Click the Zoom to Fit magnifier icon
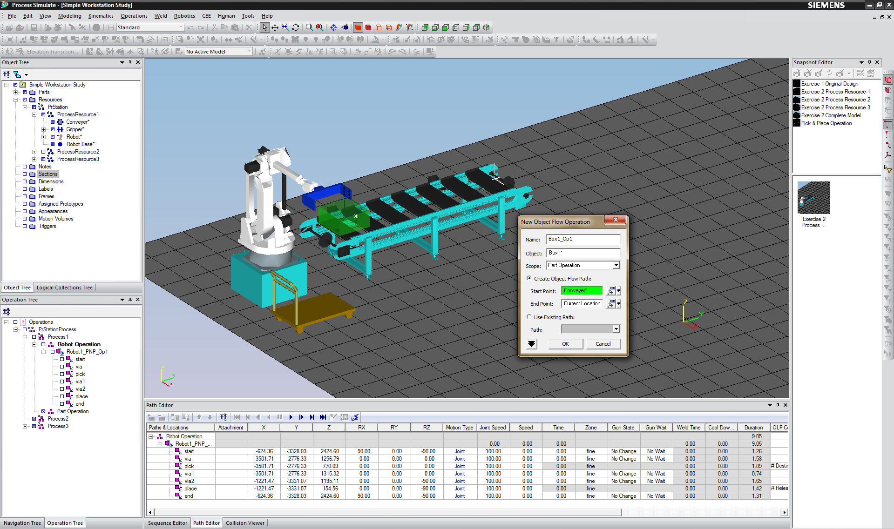 (x=309, y=27)
